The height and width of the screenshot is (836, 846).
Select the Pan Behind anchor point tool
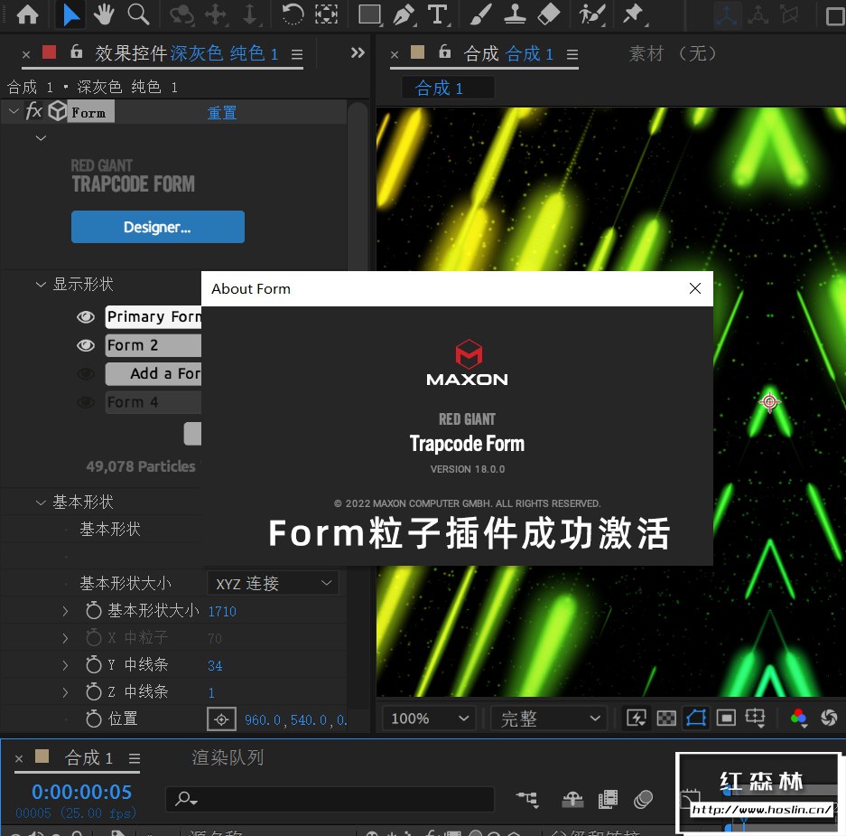tap(327, 14)
